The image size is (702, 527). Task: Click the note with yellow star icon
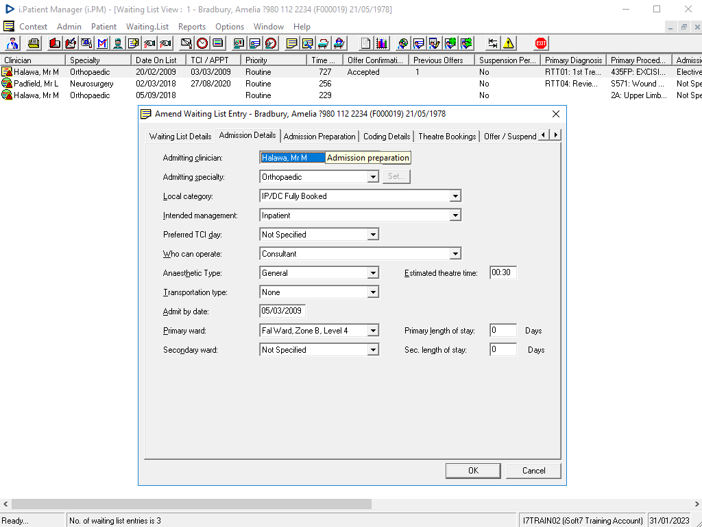(134, 43)
